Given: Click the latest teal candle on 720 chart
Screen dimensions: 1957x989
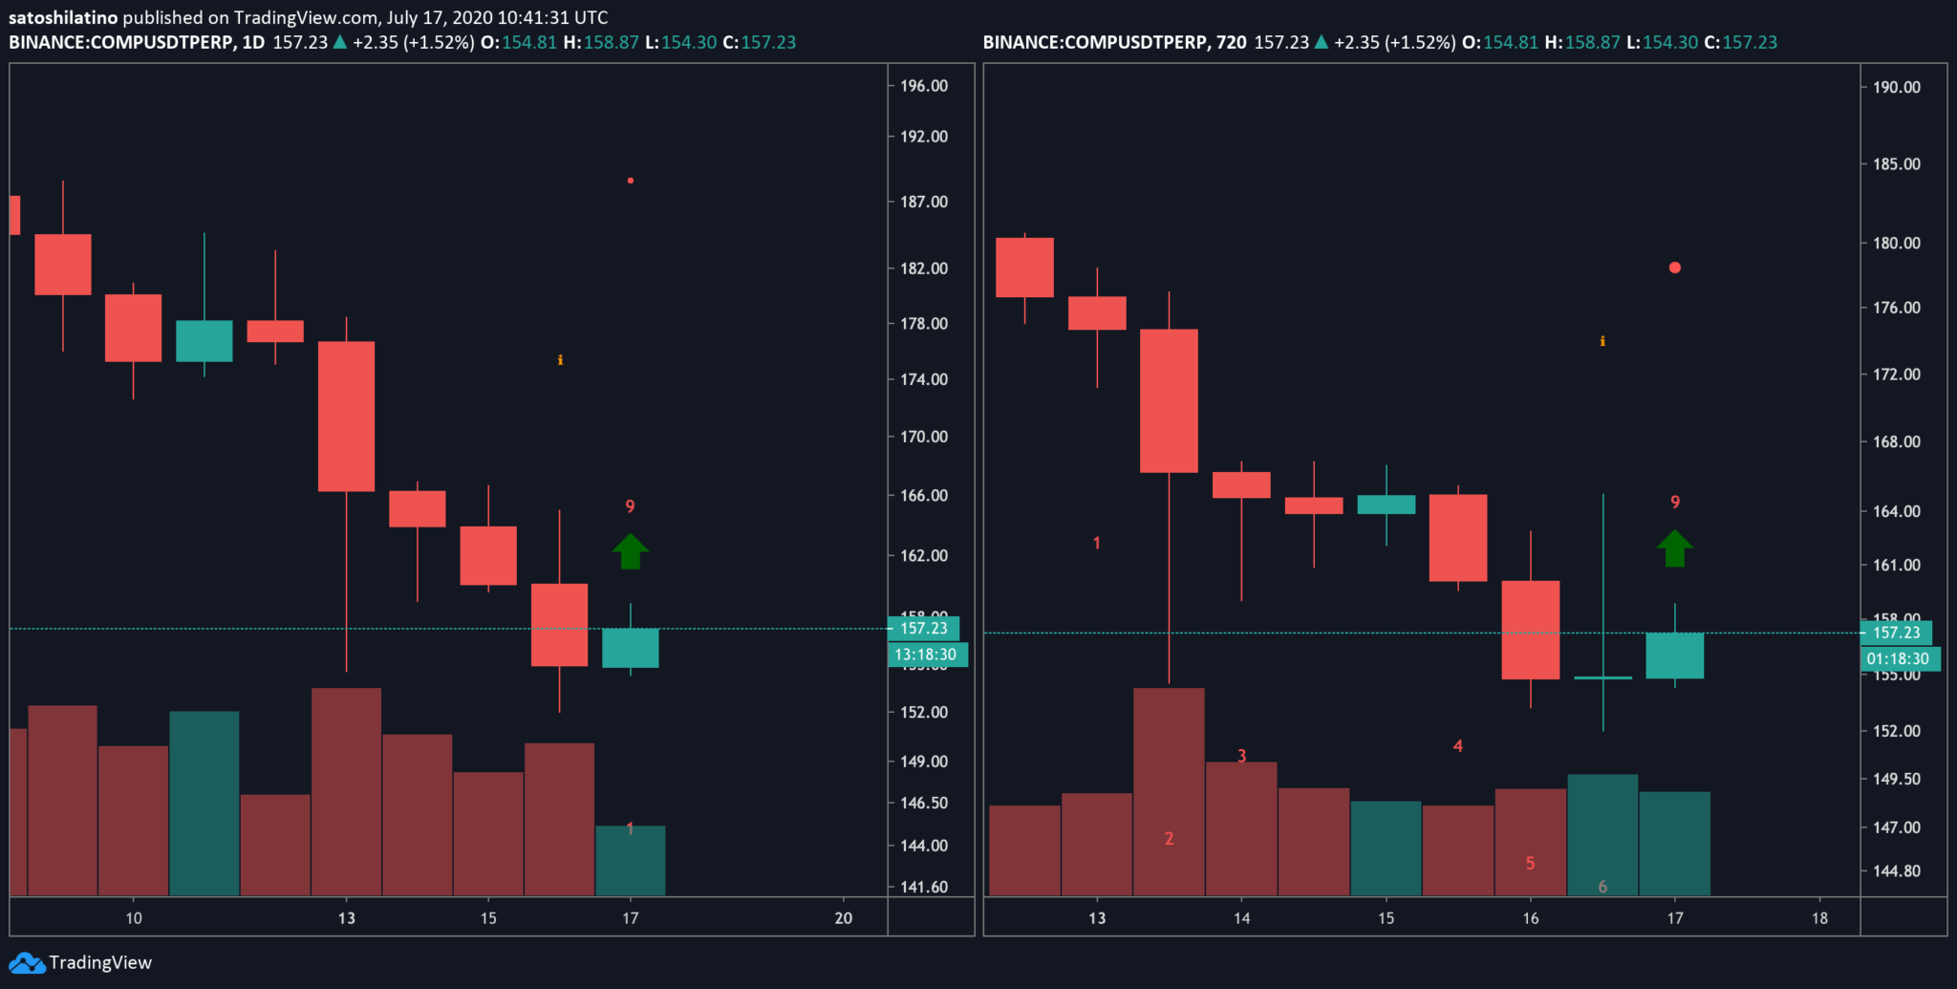Looking at the screenshot, I should 1675,656.
